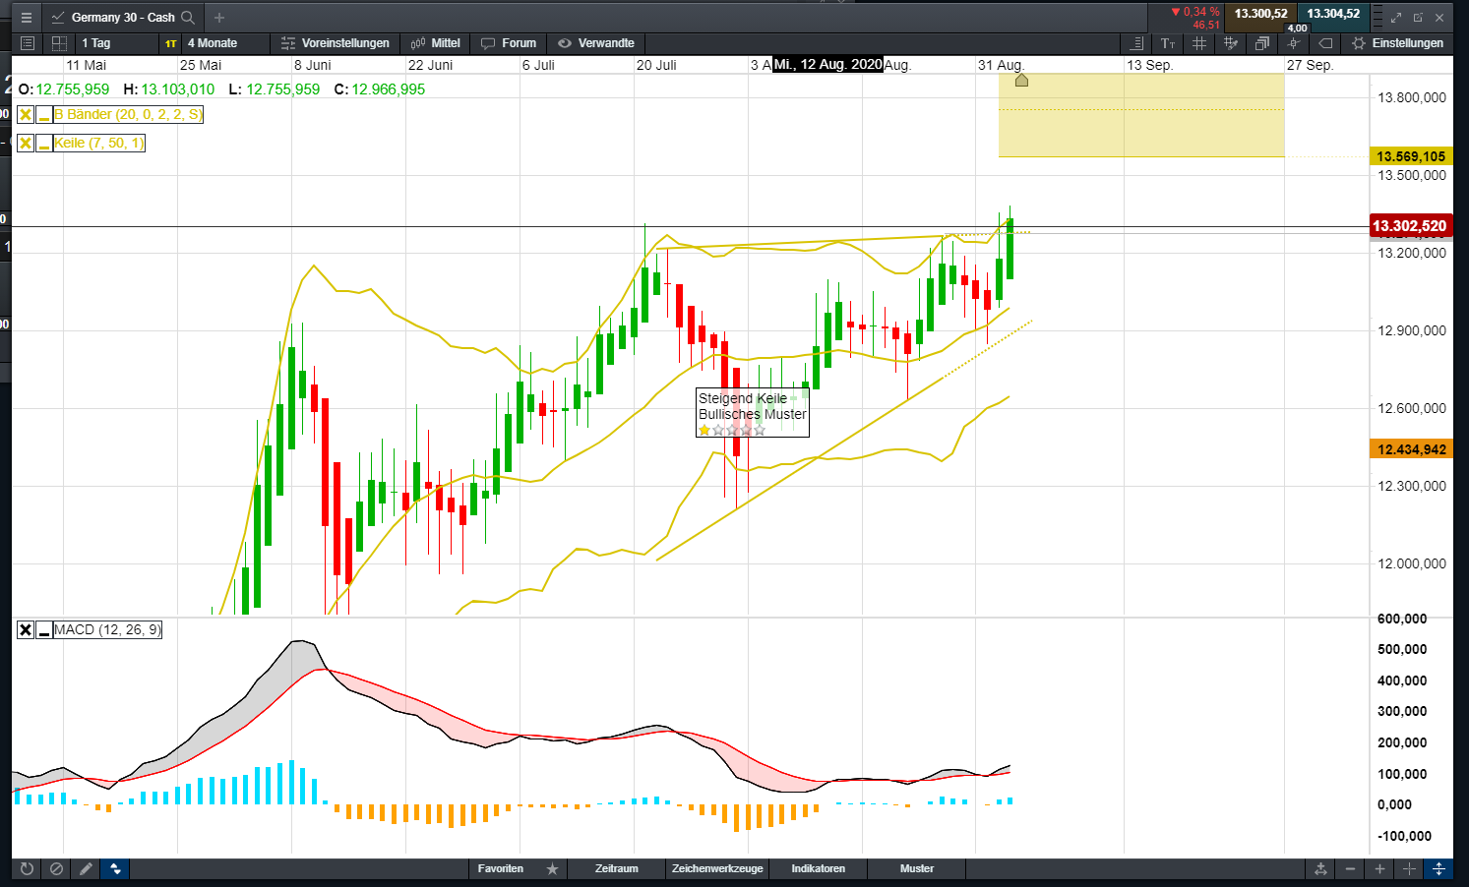Open the Zeichenwerkzeuge tab
The height and width of the screenshot is (887, 1469).
point(717,868)
